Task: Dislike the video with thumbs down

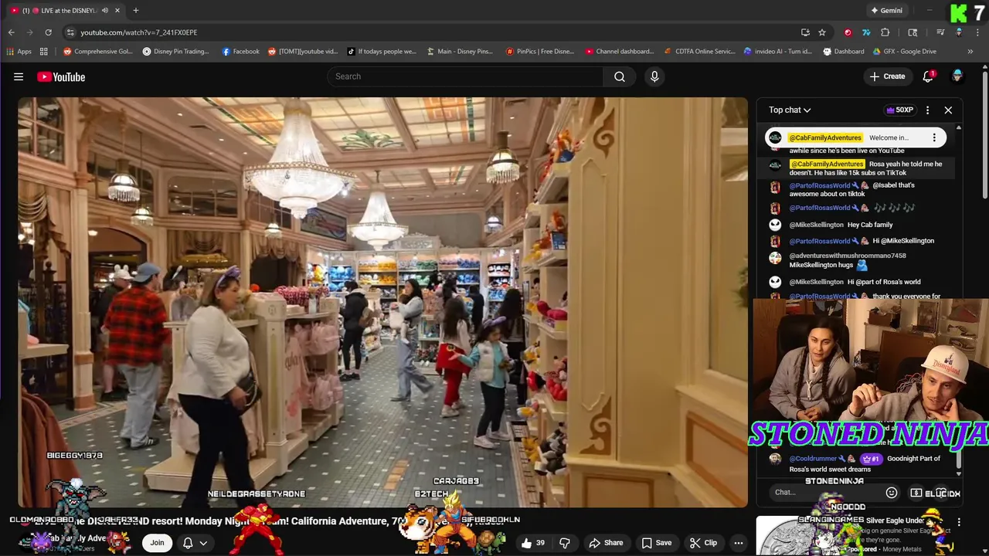Action: click(565, 543)
